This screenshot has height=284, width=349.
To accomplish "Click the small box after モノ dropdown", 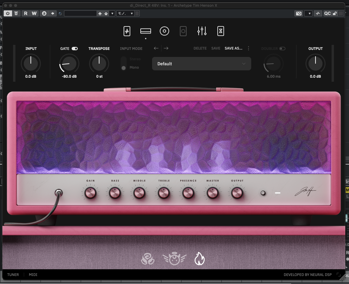I will pos(137,13).
